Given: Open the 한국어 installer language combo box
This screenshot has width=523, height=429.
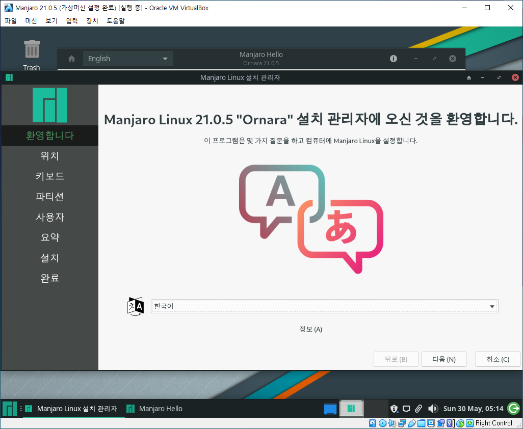Looking at the screenshot, I should (324, 306).
